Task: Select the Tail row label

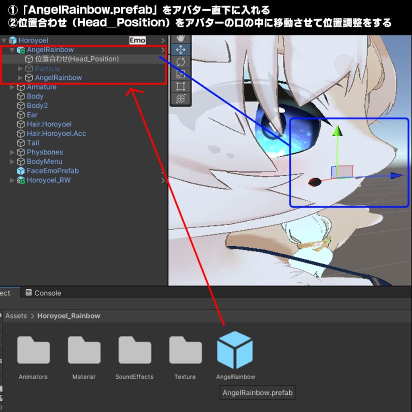Action: point(33,143)
